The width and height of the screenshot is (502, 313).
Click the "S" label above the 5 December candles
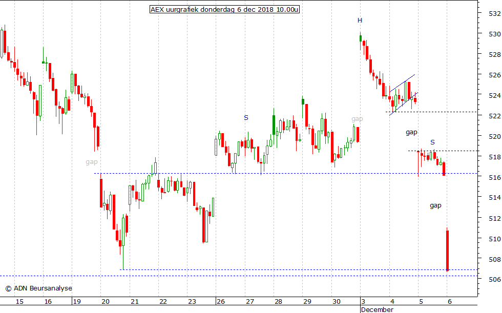[432, 142]
